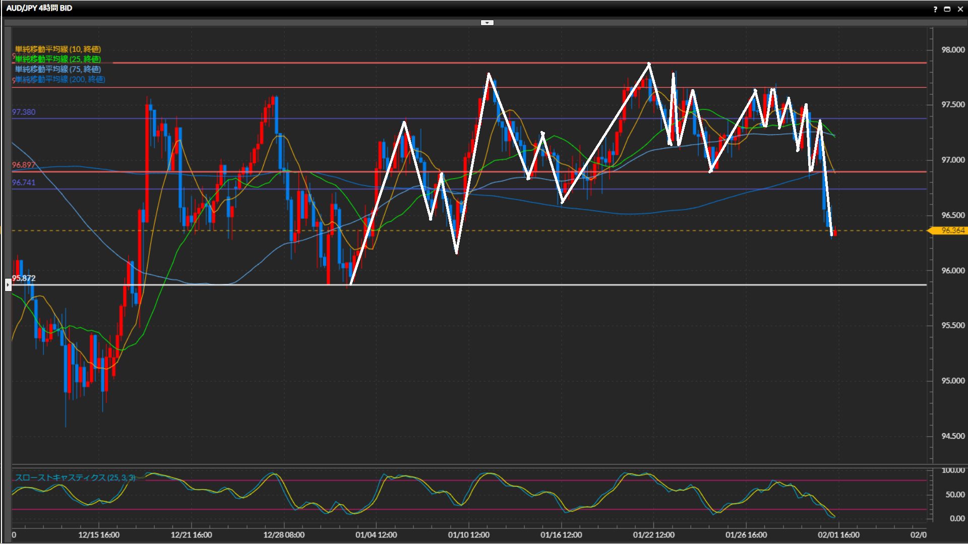Click the AUD/JPY 4時間 BID window title
This screenshot has width=968, height=544.
pos(39,8)
